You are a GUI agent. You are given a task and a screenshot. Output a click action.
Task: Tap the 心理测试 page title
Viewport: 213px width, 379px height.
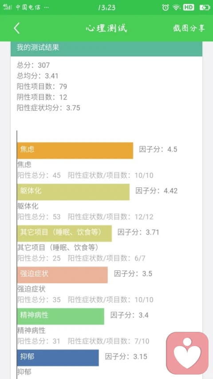pos(106,28)
